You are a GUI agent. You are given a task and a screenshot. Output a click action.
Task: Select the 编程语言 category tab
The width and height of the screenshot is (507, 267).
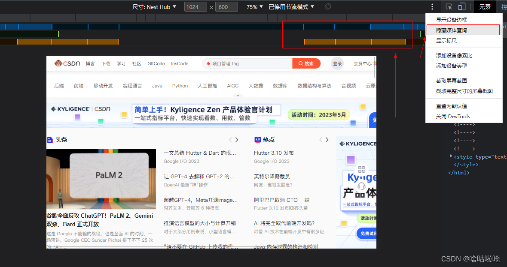132,86
